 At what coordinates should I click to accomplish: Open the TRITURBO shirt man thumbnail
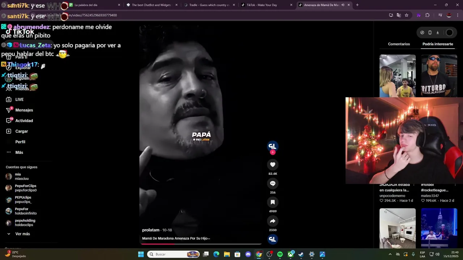439,76
